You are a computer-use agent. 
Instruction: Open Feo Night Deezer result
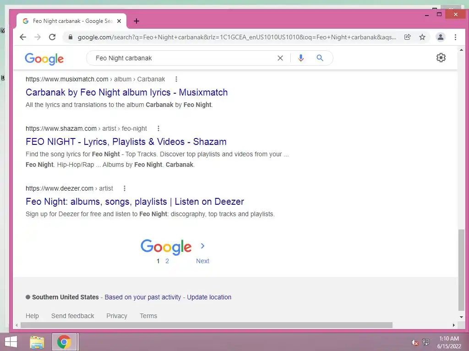135,202
